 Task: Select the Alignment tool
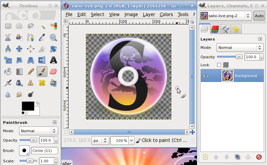pyautogui.click(x=31, y=49)
